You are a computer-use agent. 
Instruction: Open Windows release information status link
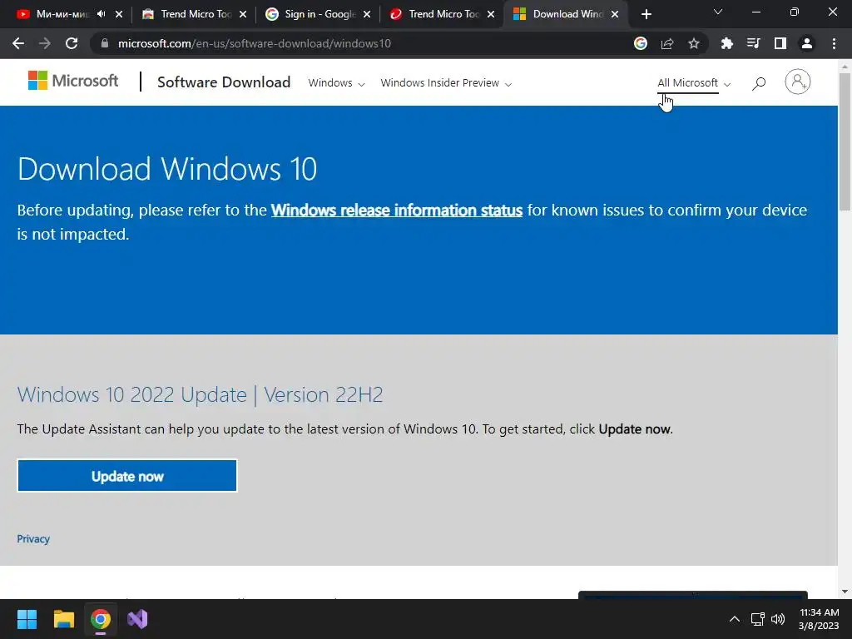397,211
